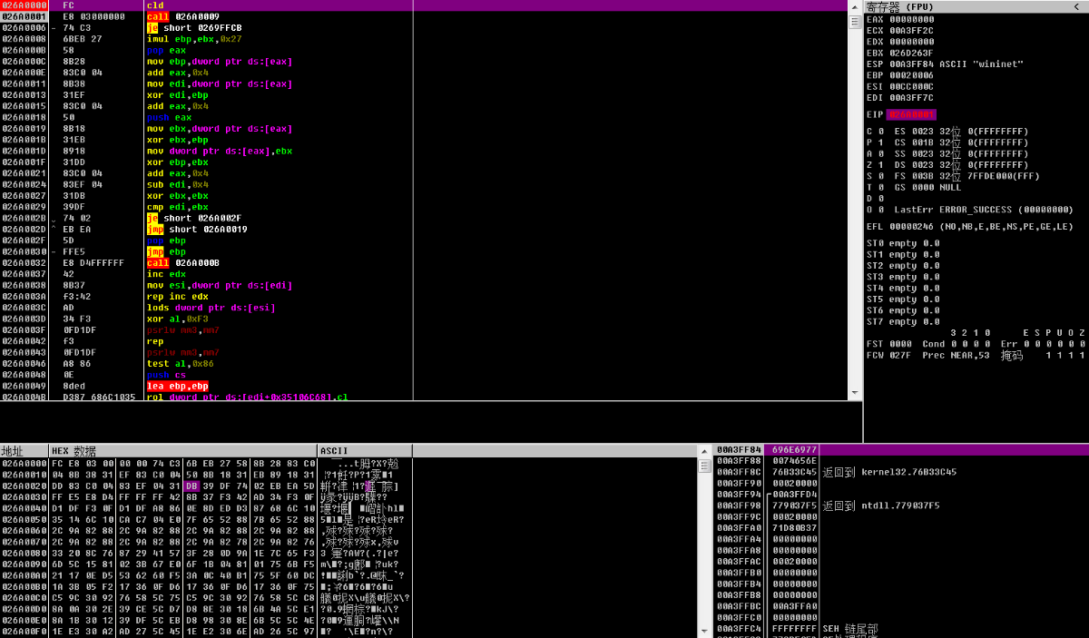This screenshot has height=638, width=1089.
Task: Toggle the Z flag value
Action: [880, 165]
